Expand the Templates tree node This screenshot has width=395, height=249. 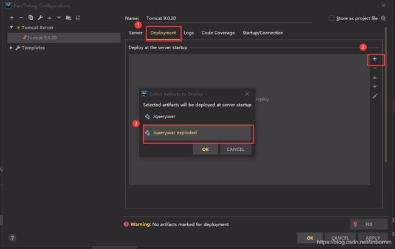click(x=11, y=47)
